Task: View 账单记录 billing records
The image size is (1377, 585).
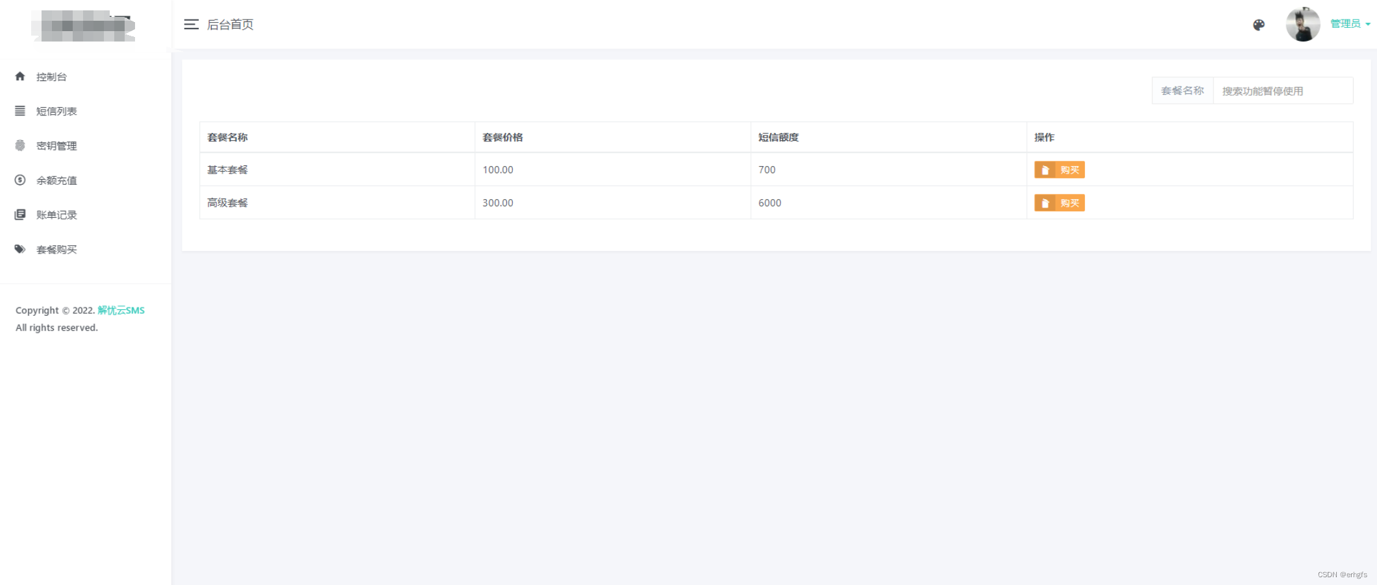Action: pos(56,215)
